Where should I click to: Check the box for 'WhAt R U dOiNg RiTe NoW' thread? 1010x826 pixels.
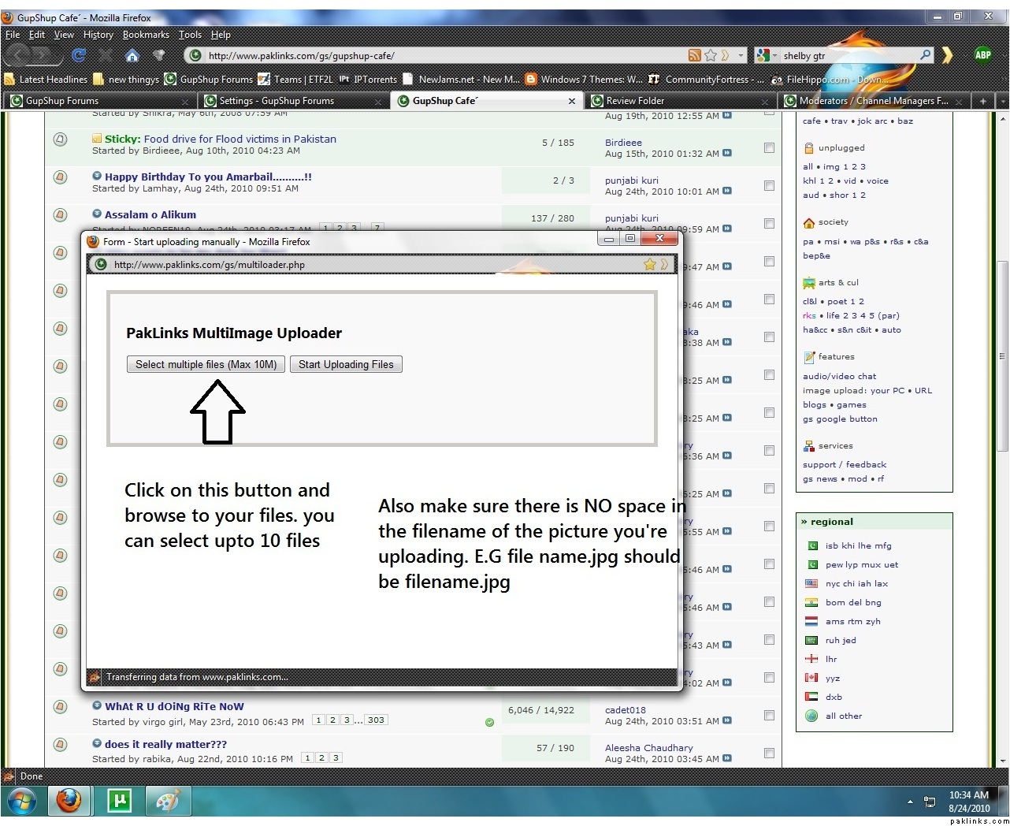point(769,715)
